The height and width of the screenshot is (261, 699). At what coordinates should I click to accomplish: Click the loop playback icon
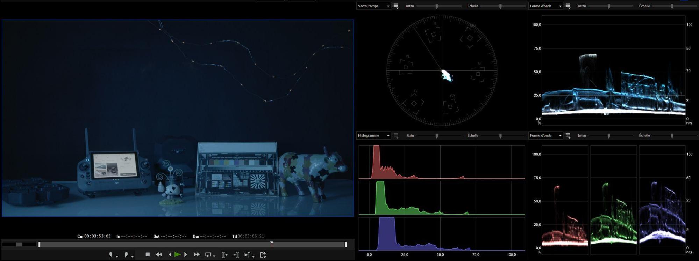click(x=208, y=255)
